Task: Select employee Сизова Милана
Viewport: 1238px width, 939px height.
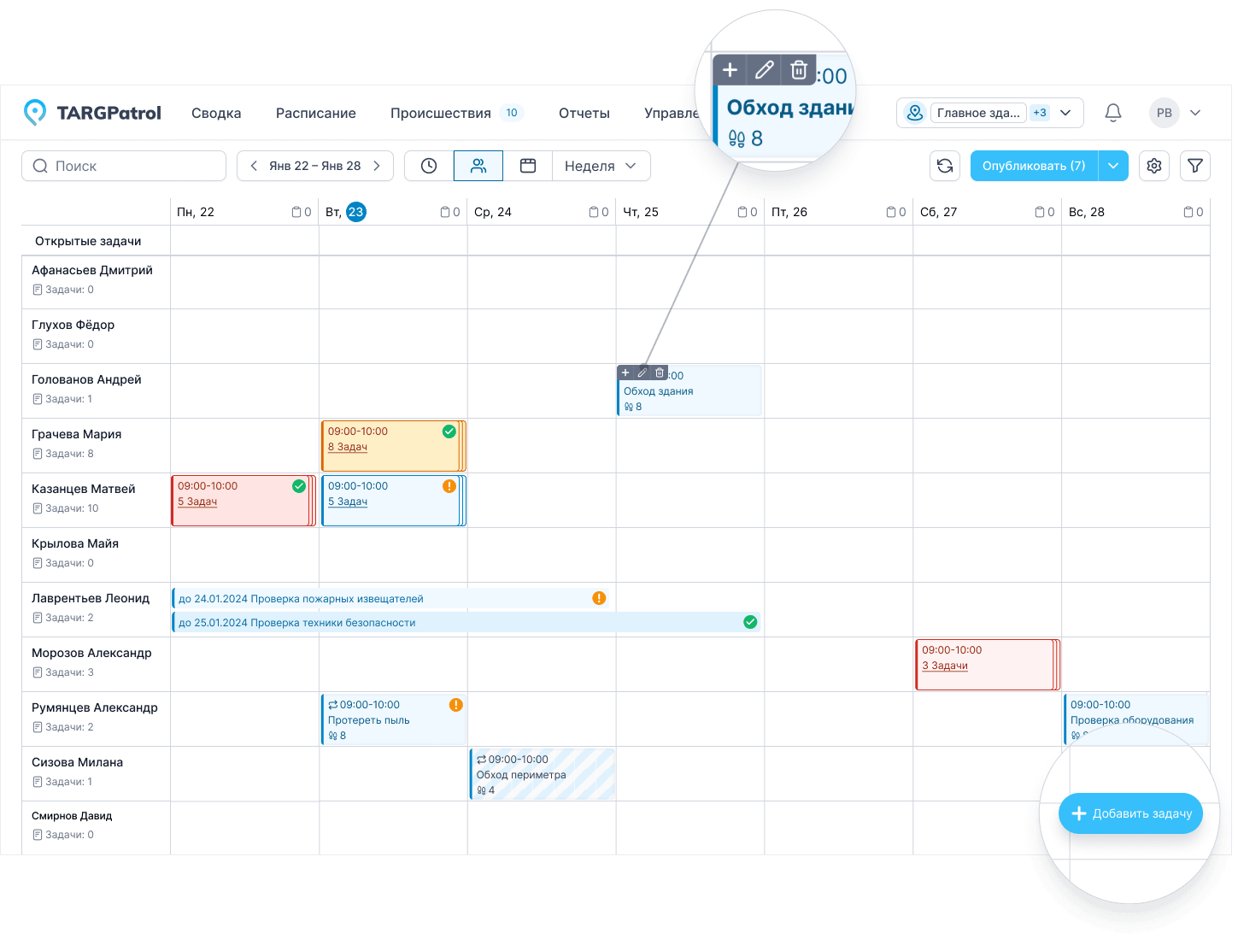Action: click(x=77, y=762)
